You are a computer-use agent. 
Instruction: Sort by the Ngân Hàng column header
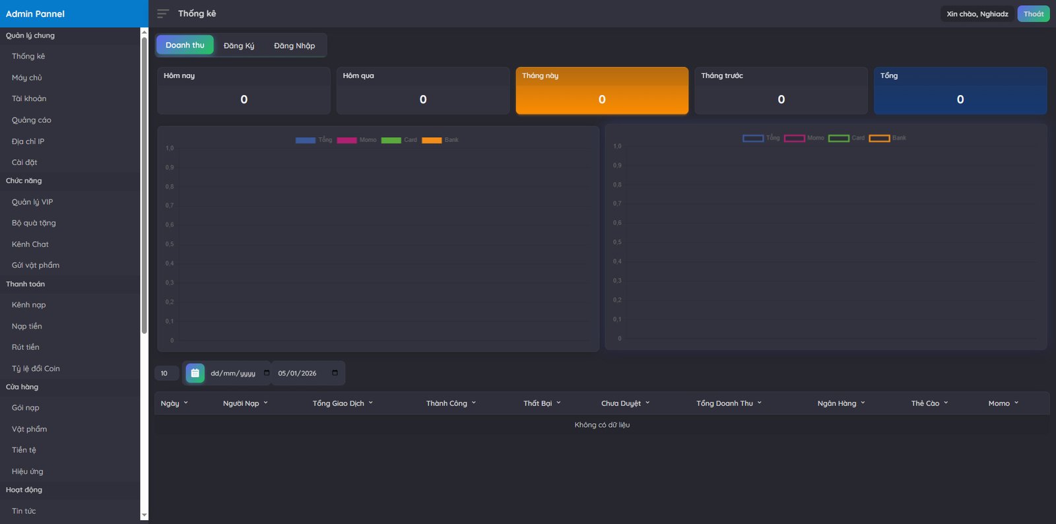[x=837, y=403]
